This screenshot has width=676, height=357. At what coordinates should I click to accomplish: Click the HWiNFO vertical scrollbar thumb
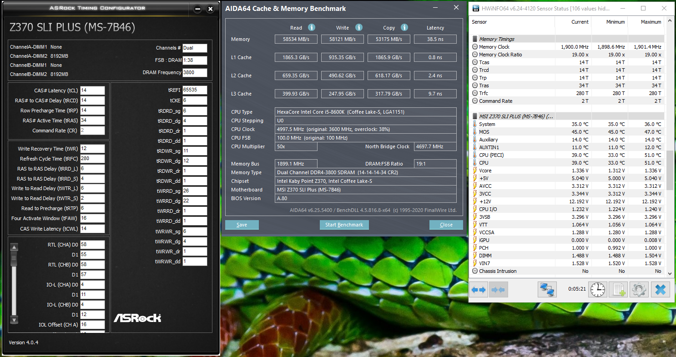670,171
